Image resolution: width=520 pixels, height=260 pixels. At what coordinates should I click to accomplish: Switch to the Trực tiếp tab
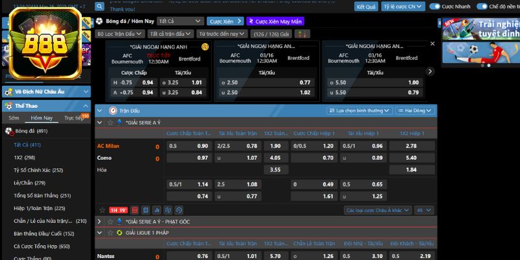(73, 118)
